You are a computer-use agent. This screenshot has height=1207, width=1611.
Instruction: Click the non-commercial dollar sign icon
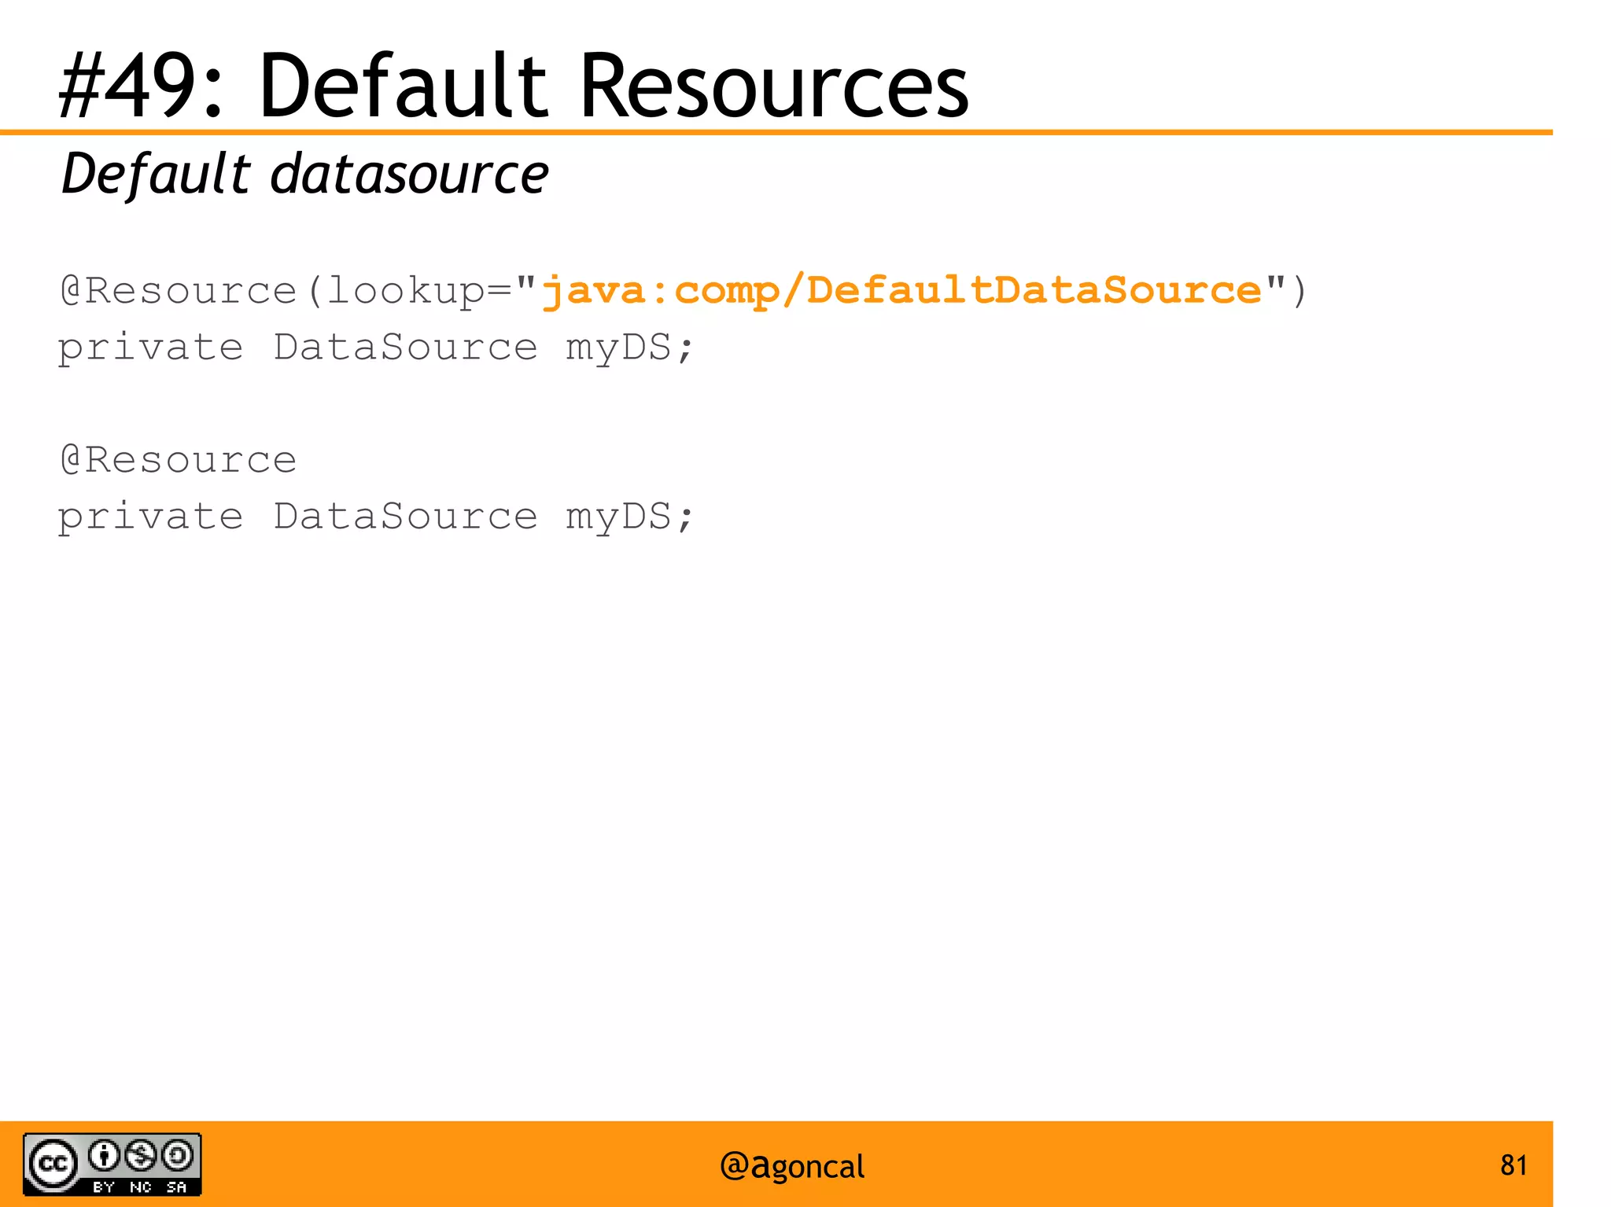(141, 1155)
